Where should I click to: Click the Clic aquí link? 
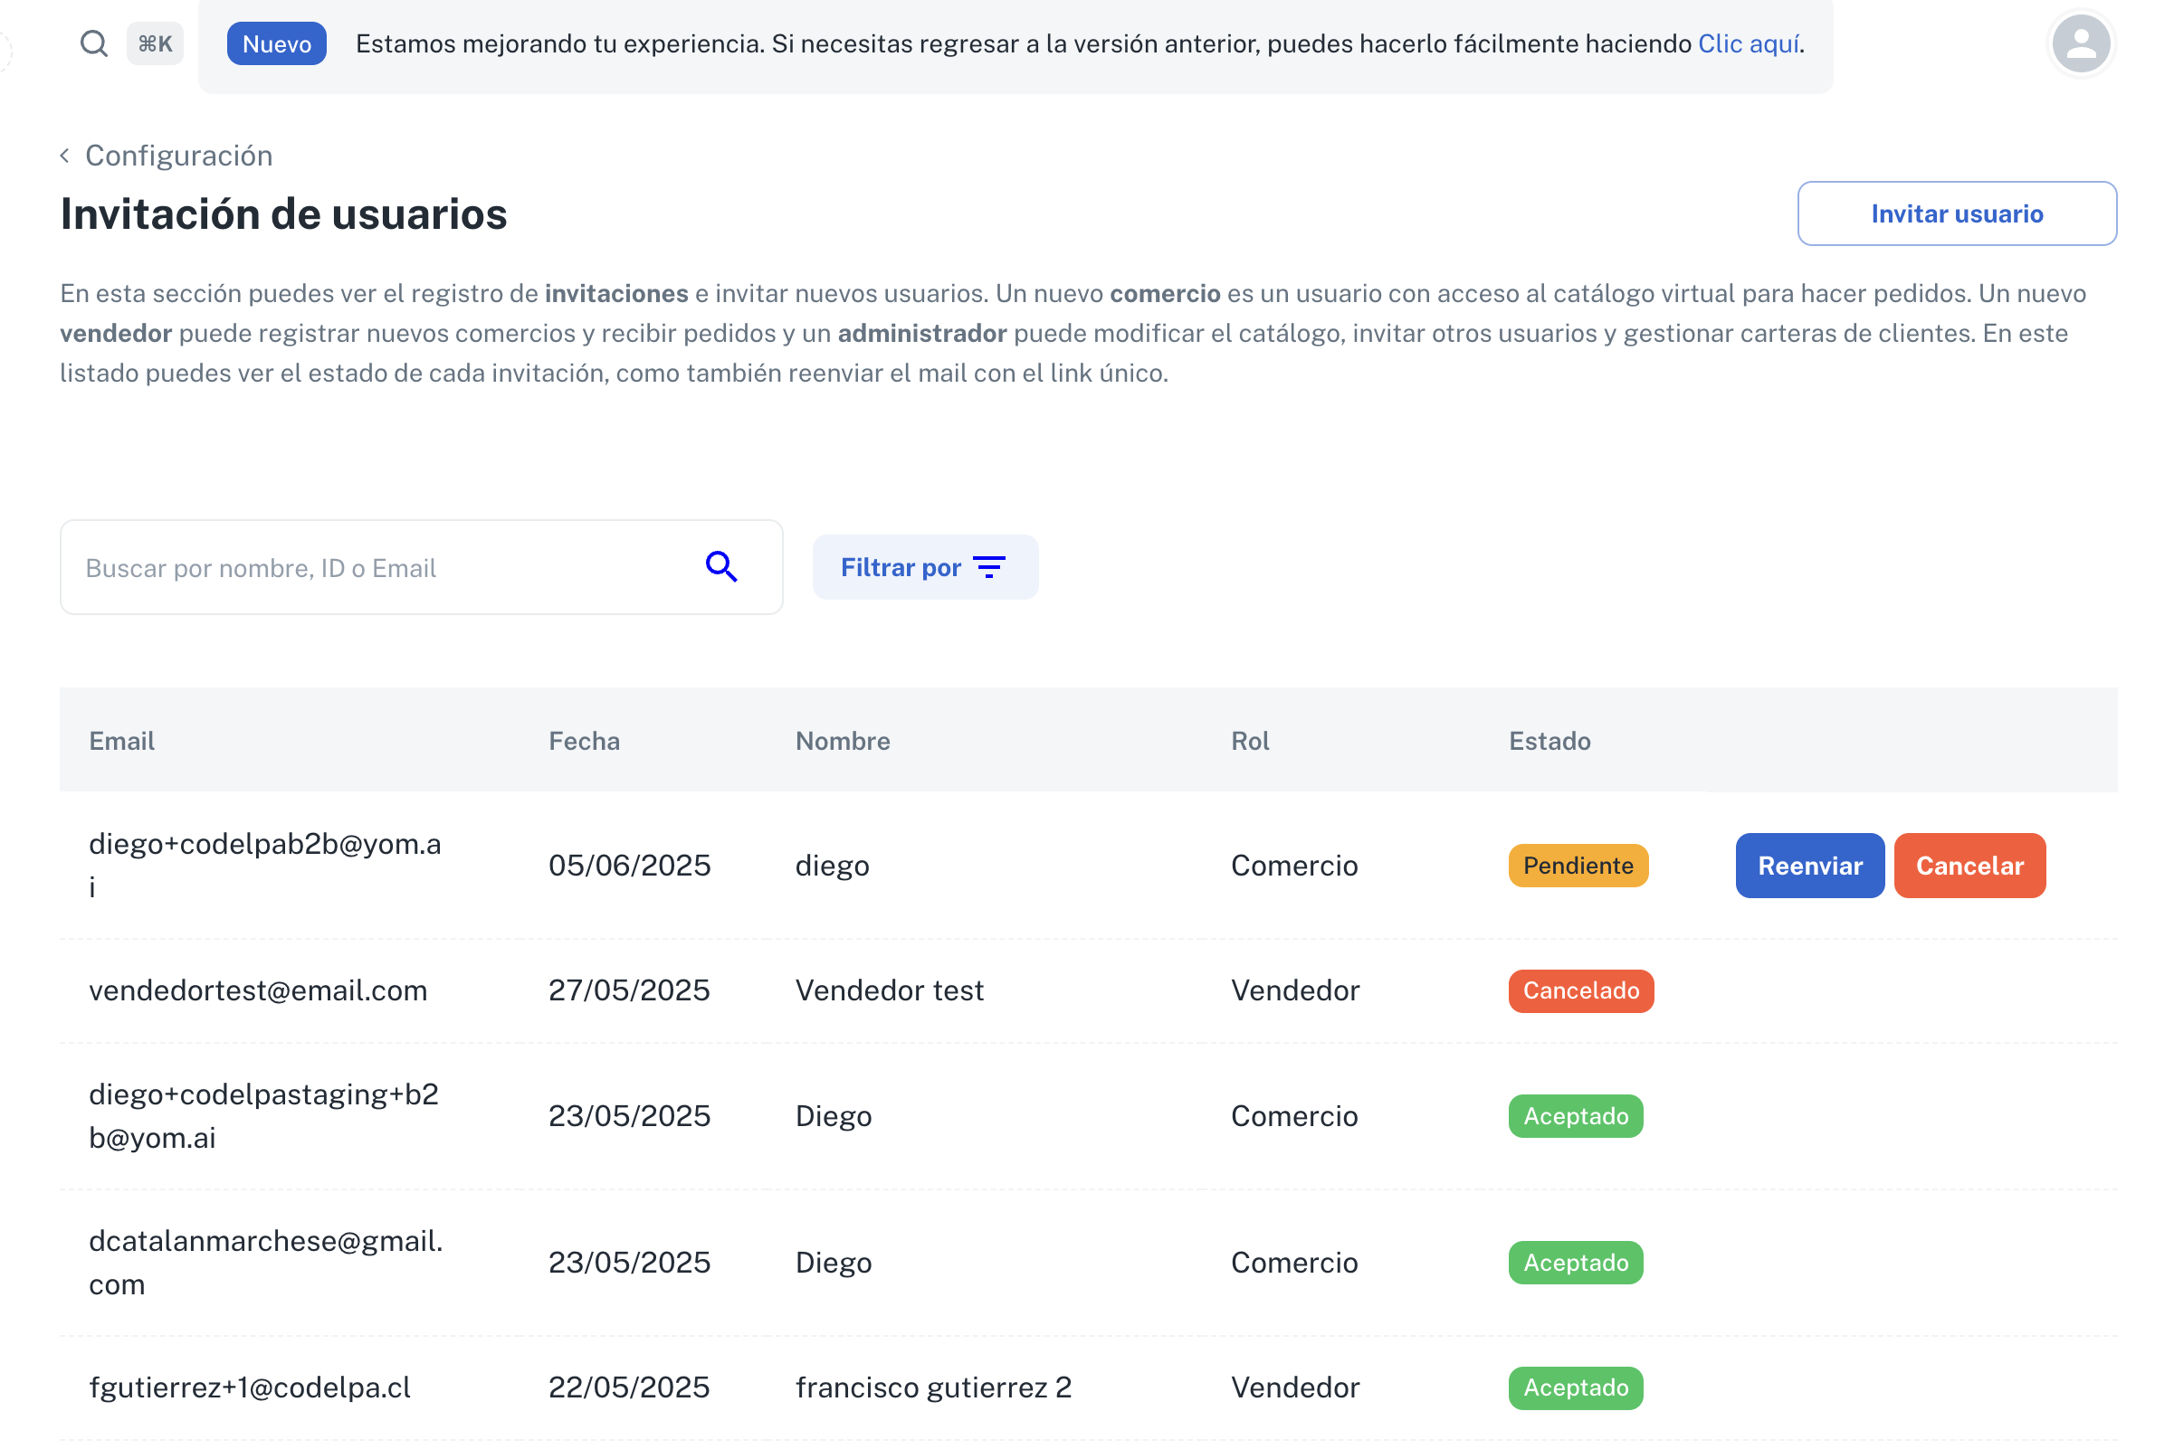pyautogui.click(x=1748, y=43)
